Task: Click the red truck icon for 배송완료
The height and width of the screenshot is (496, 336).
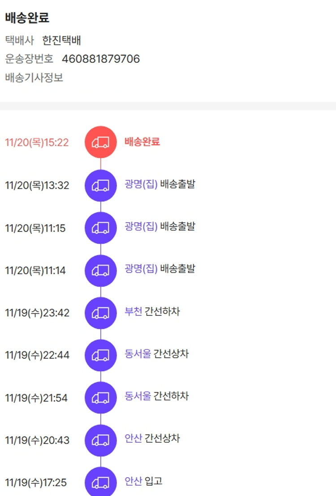Action: (101, 142)
